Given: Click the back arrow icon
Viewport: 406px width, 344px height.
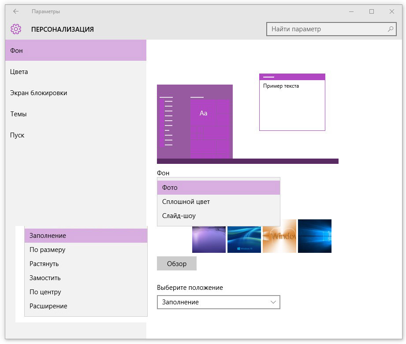Looking at the screenshot, I should click(x=16, y=11).
